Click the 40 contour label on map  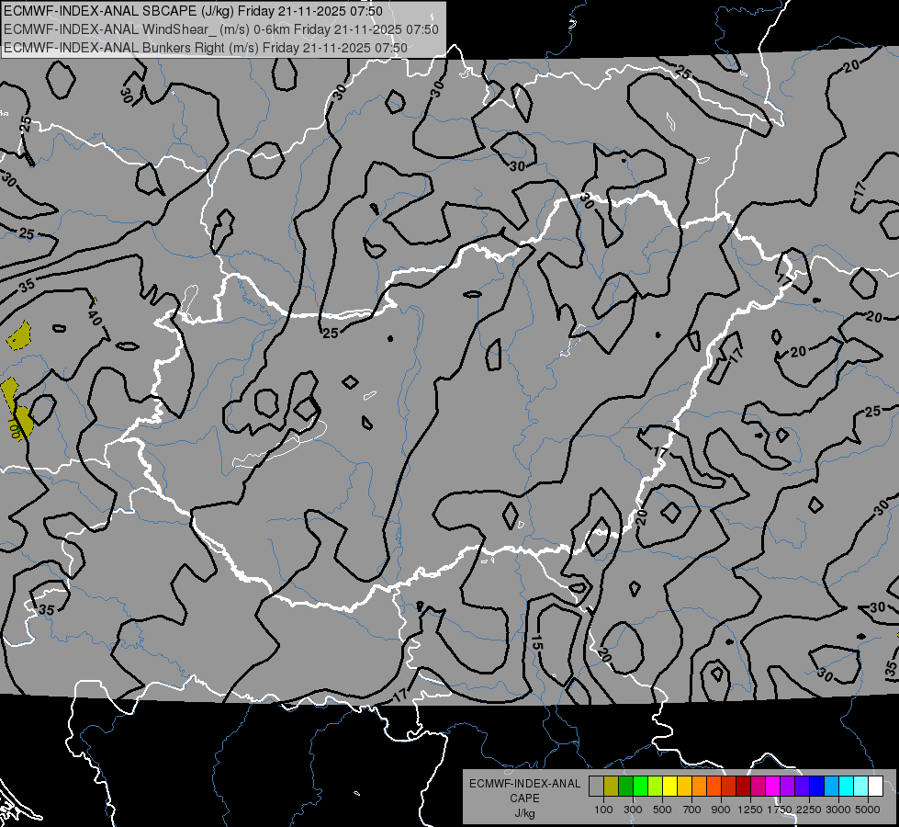click(96, 317)
